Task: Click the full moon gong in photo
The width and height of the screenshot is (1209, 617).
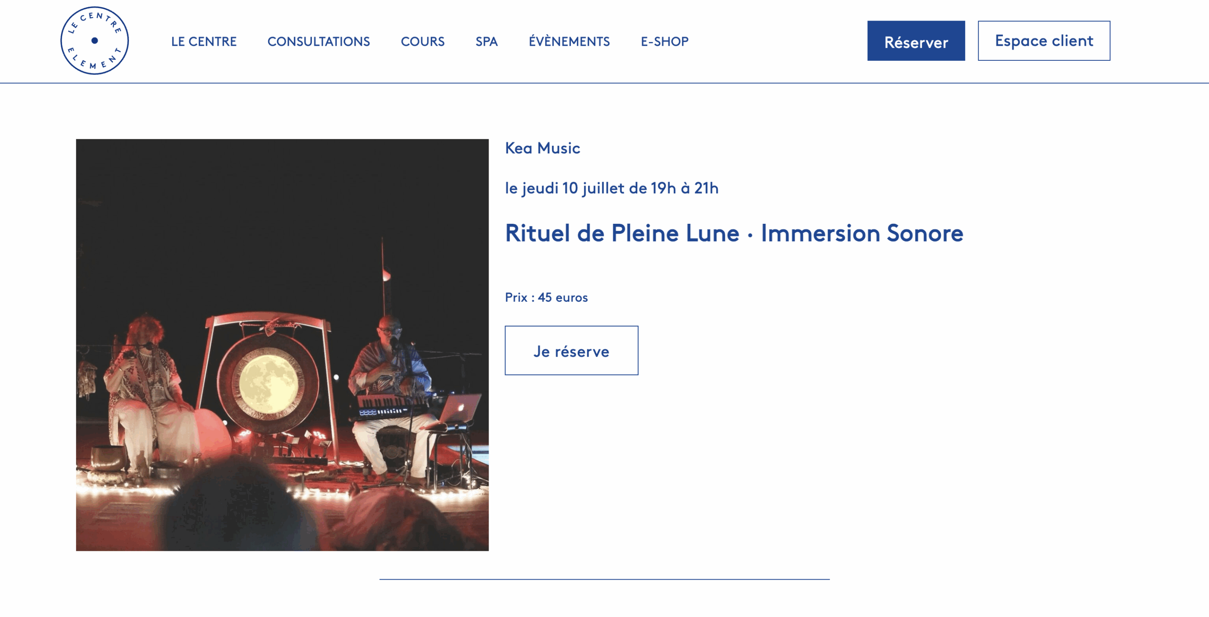Action: [x=269, y=384]
